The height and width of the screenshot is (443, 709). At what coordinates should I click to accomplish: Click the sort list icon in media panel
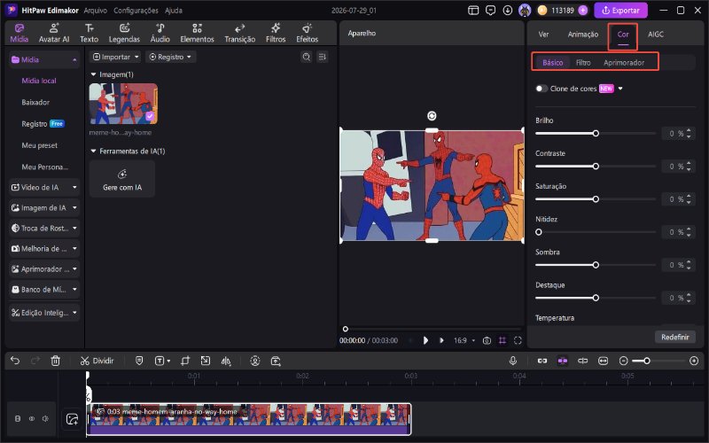[323, 57]
